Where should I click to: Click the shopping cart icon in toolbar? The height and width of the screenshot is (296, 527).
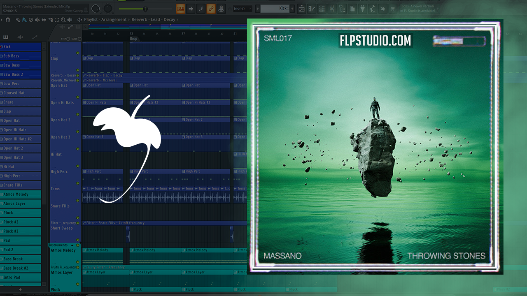point(393,8)
